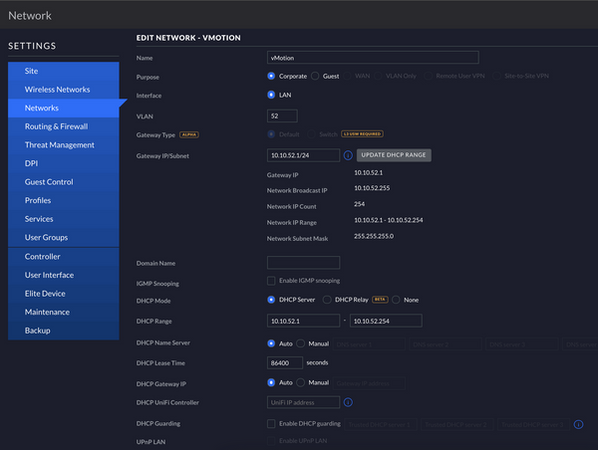Click Update DHCP Range button
Screen dimensions: 598x450
click(x=394, y=155)
